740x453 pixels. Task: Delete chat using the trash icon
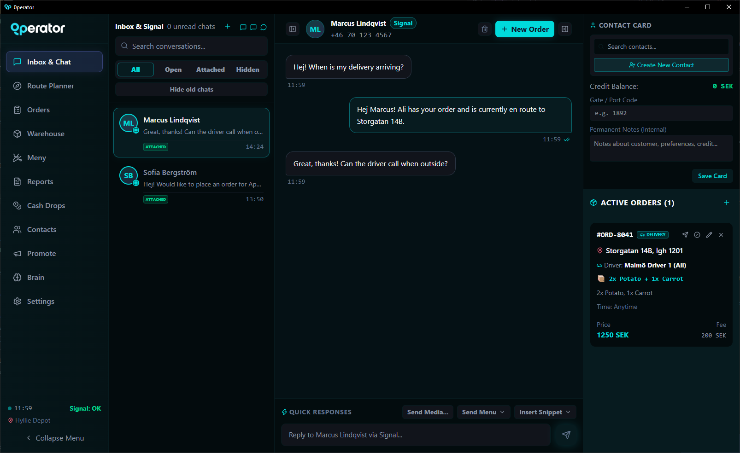(485, 29)
